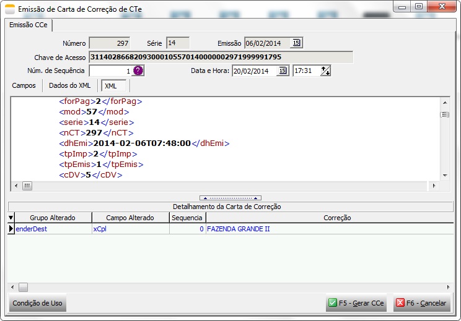
Task: Click the dhEmi XML line
Action: pos(144,143)
